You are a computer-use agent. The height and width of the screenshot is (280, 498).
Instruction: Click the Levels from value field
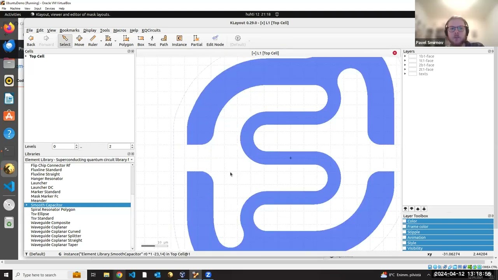pos(63,147)
